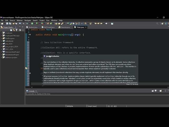Select the MySeleniumProject tree item

12,55
